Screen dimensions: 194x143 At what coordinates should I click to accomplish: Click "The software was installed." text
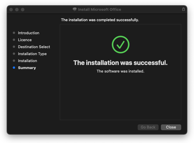[x=121, y=71]
